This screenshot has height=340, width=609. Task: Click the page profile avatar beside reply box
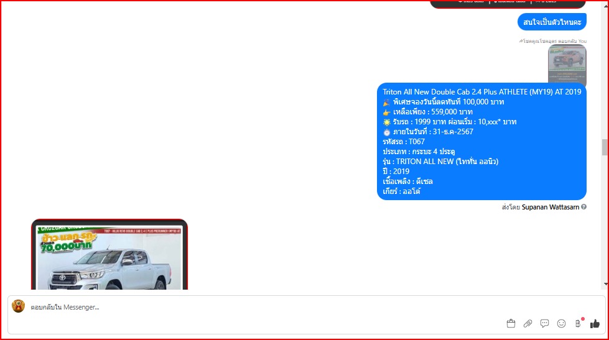point(18,306)
